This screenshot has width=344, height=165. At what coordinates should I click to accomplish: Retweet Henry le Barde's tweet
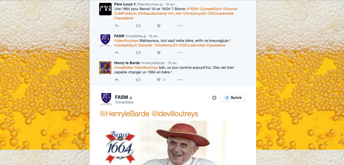[x=138, y=80]
